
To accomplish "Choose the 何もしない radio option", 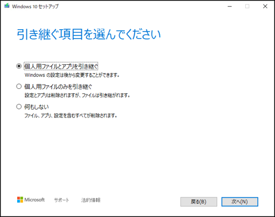I will [x=19, y=106].
